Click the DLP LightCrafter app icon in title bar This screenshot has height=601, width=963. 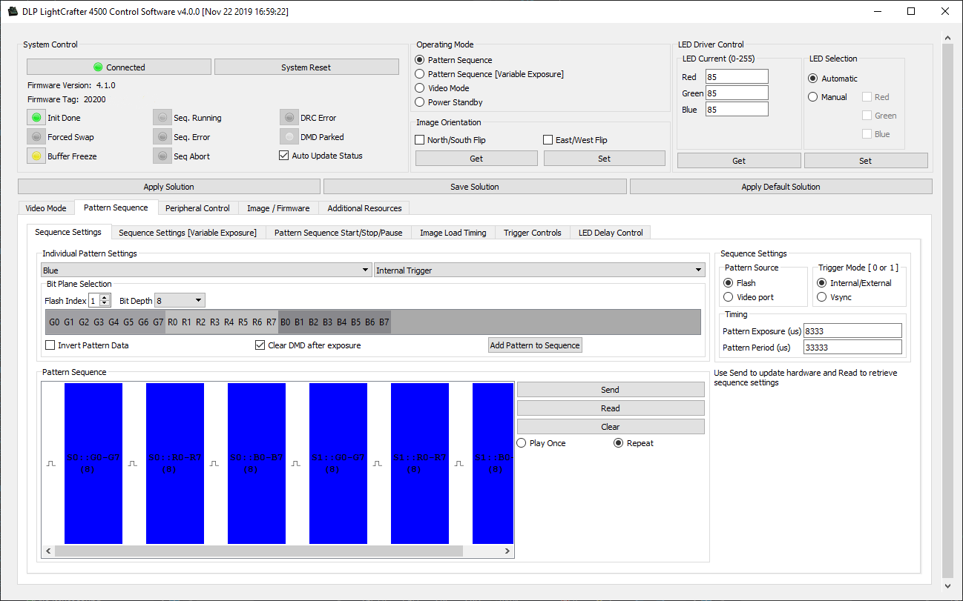pyautogui.click(x=13, y=11)
